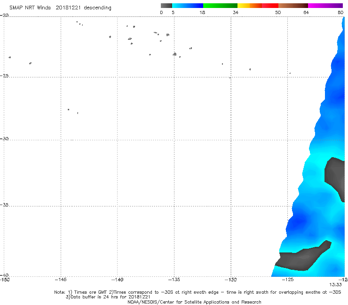Click the red segment of the color bar
The image size is (348, 305).
[270, 6]
